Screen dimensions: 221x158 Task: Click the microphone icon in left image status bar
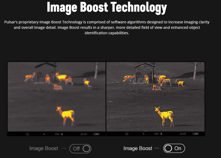62,134
